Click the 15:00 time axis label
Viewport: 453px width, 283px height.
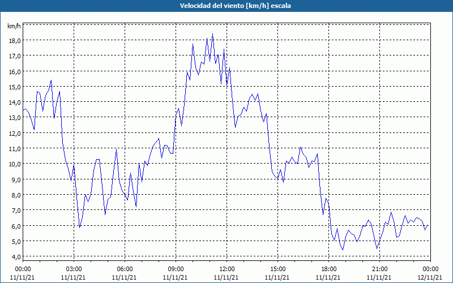277,269
